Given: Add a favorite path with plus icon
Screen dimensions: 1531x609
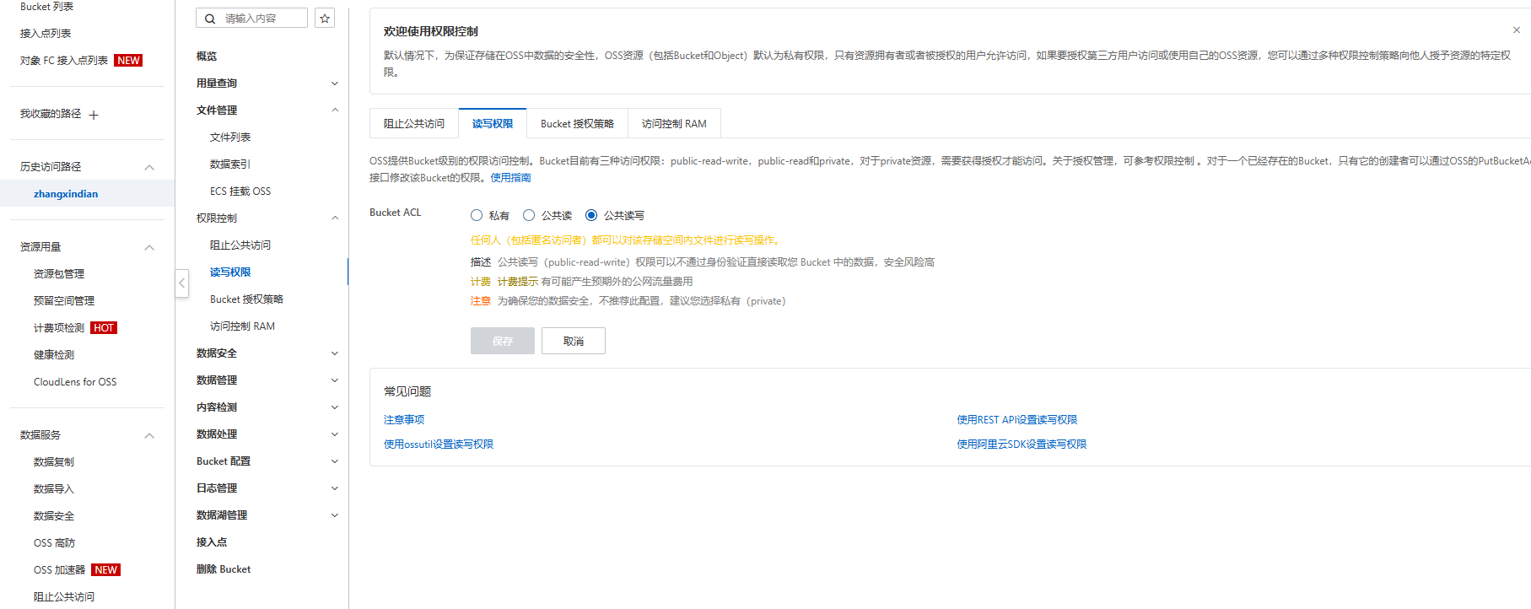Looking at the screenshot, I should [x=94, y=115].
